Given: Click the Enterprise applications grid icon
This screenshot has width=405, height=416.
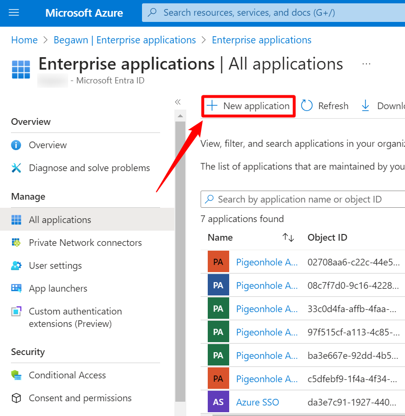Looking at the screenshot, I should point(21,70).
